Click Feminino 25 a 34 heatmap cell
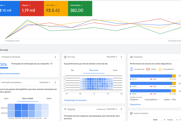 18,114
